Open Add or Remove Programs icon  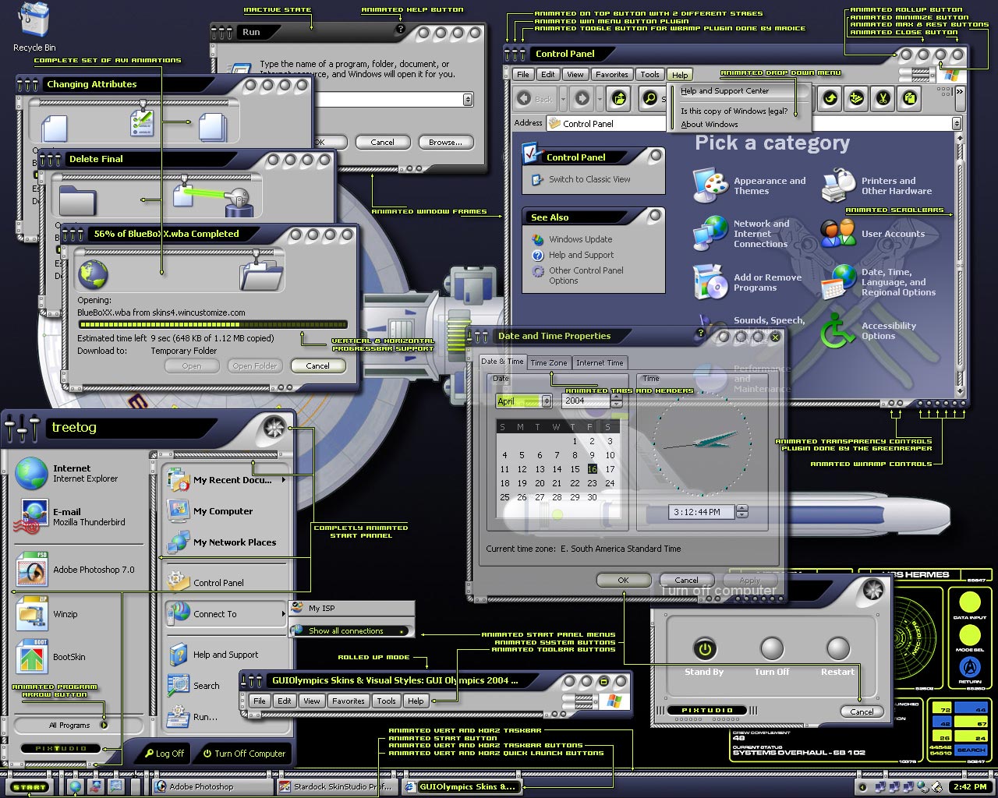pyautogui.click(x=710, y=282)
